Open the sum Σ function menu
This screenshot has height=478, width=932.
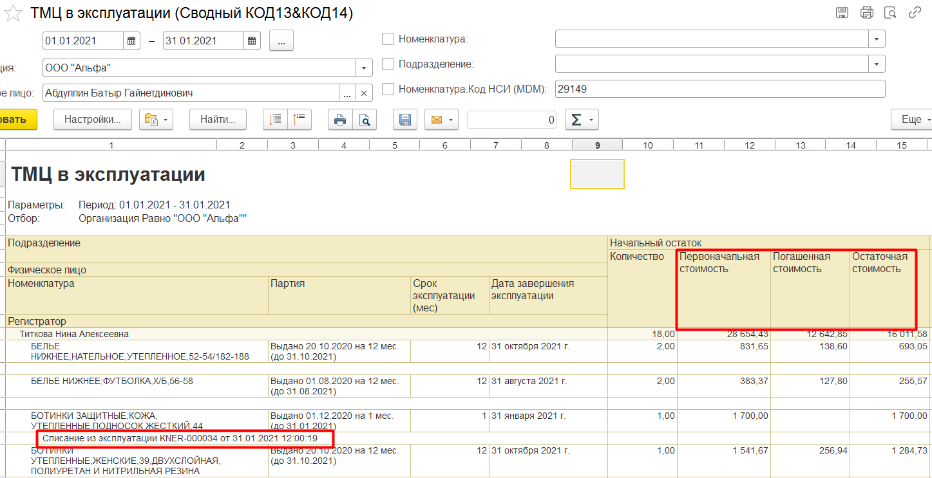[582, 120]
